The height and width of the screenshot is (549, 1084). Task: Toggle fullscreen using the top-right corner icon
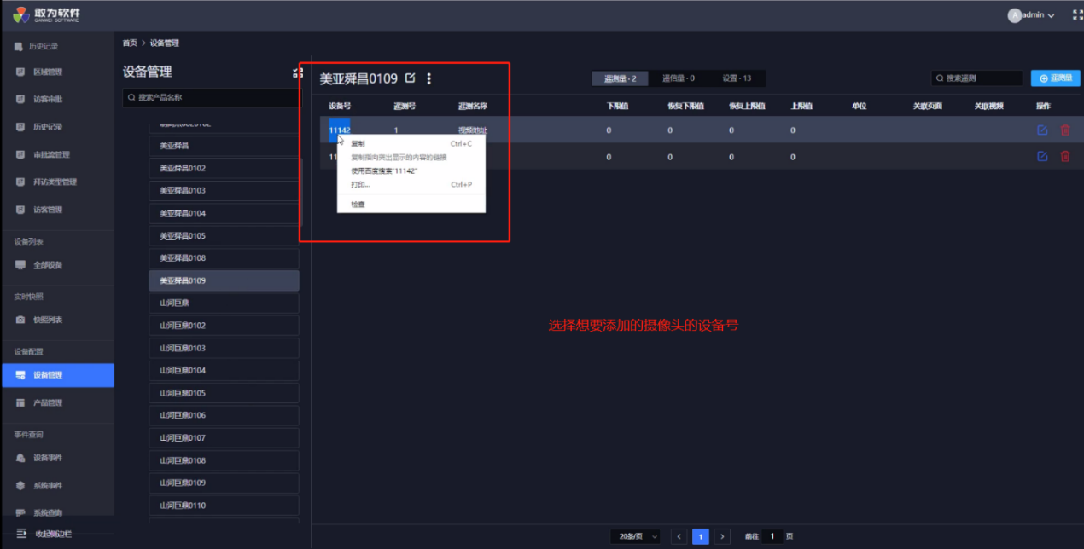(1077, 14)
